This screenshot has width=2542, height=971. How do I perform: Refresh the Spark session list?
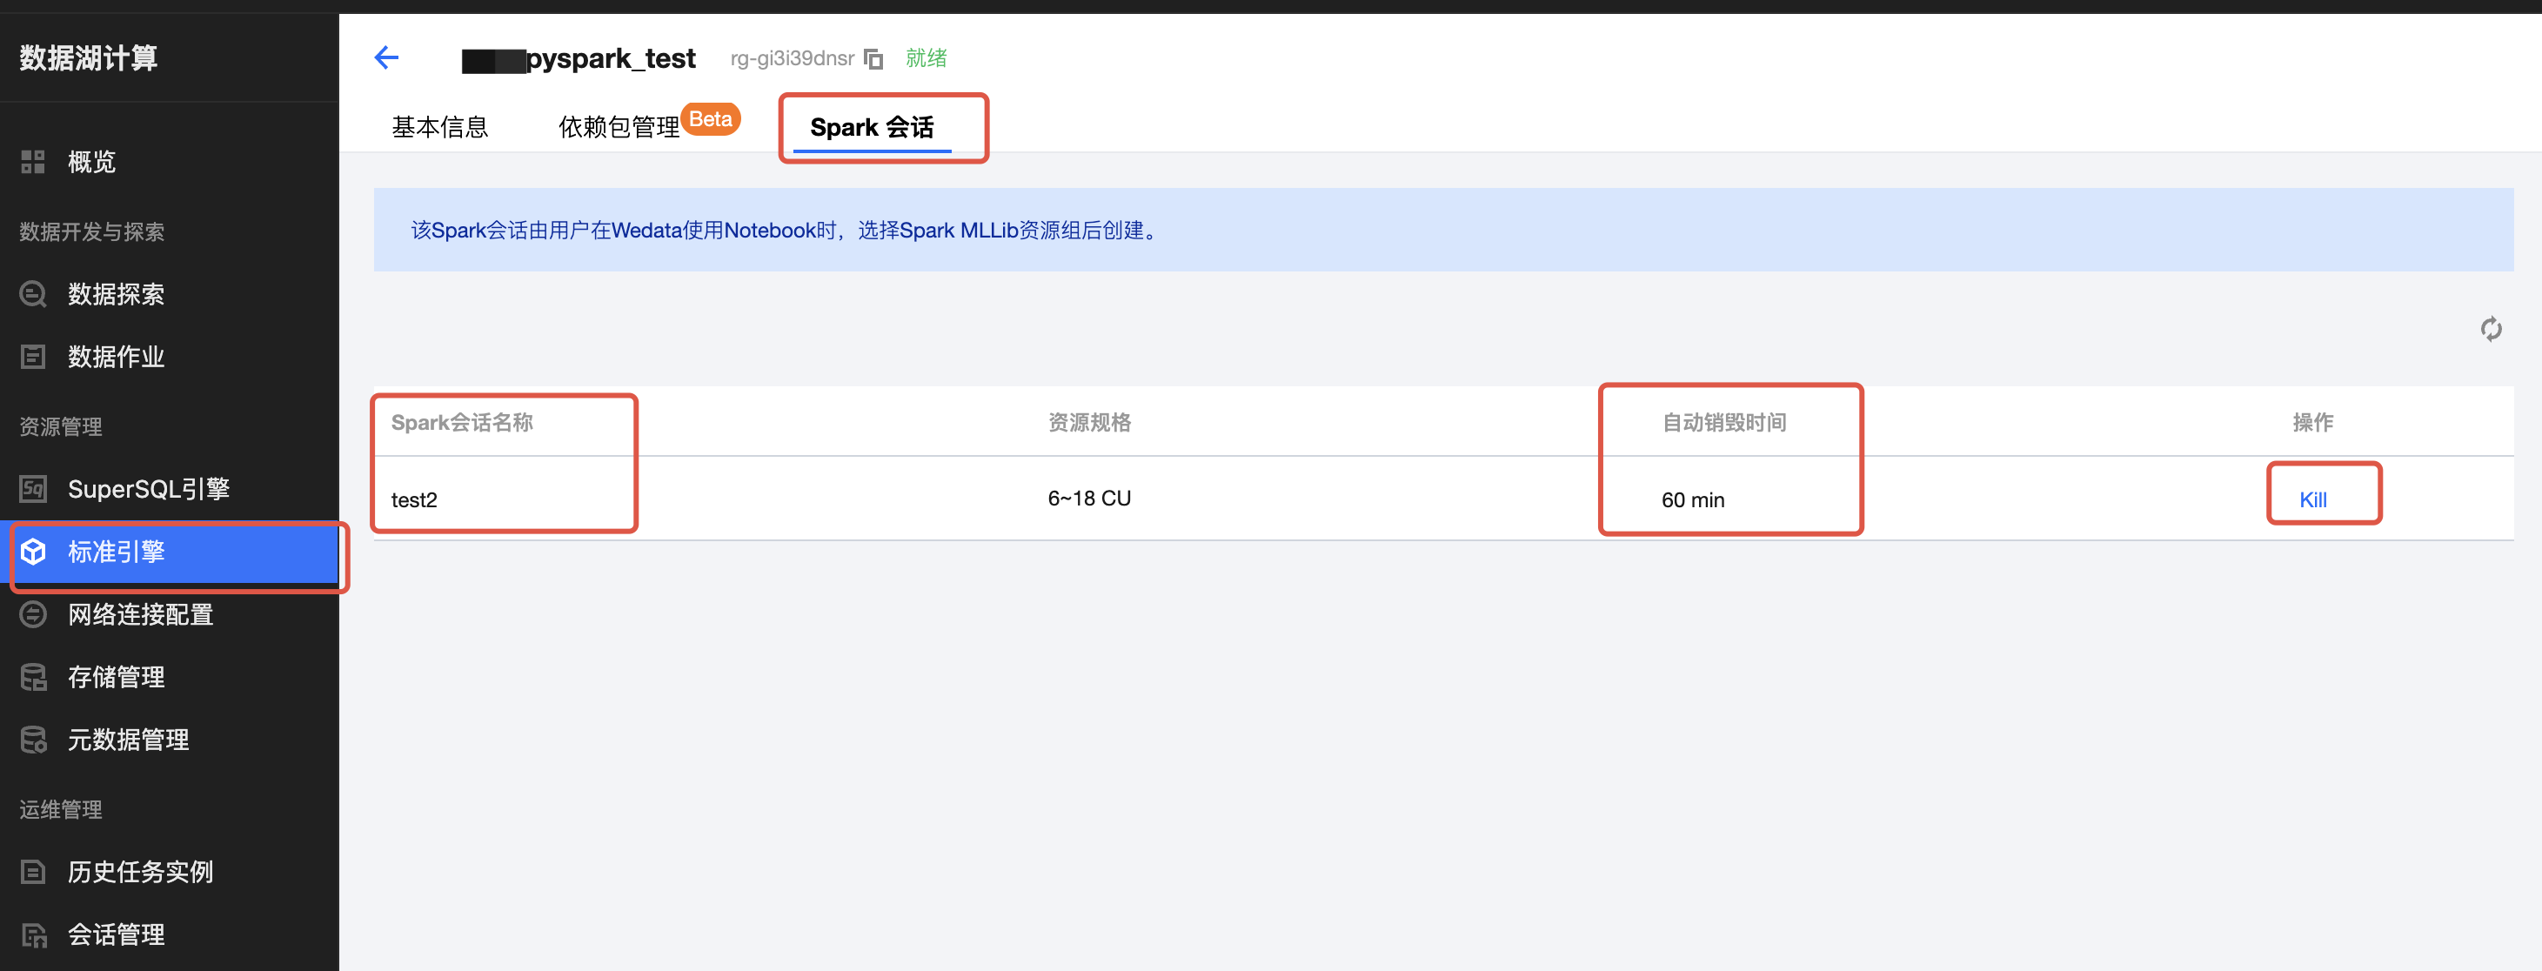2490,329
